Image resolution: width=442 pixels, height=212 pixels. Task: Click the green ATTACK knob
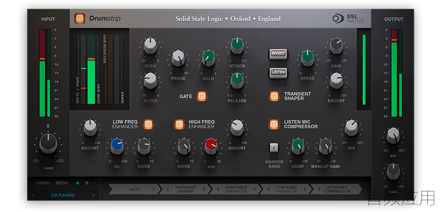(237, 45)
